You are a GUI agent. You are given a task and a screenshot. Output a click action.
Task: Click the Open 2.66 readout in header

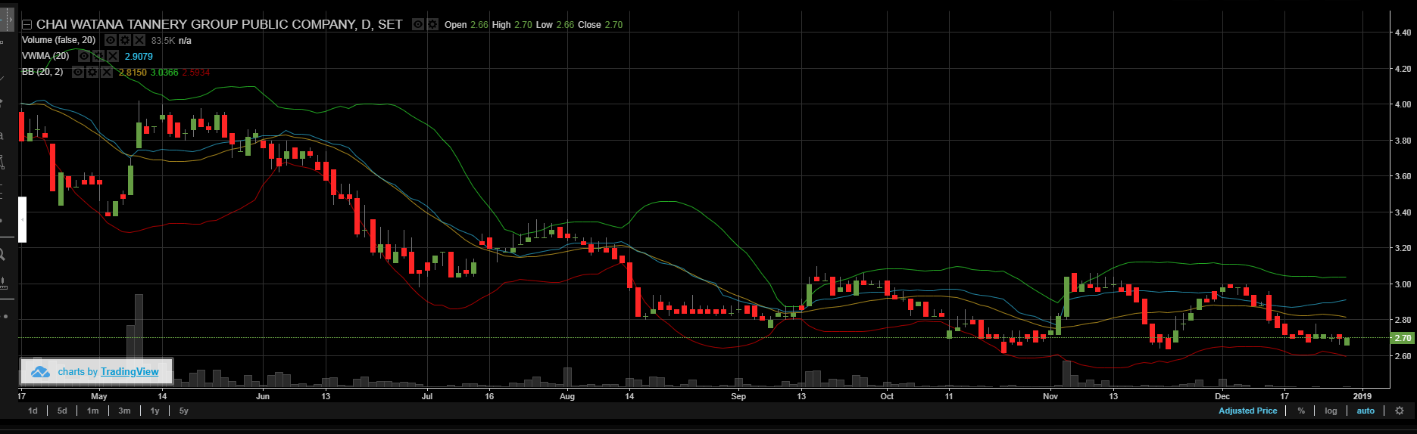(467, 25)
